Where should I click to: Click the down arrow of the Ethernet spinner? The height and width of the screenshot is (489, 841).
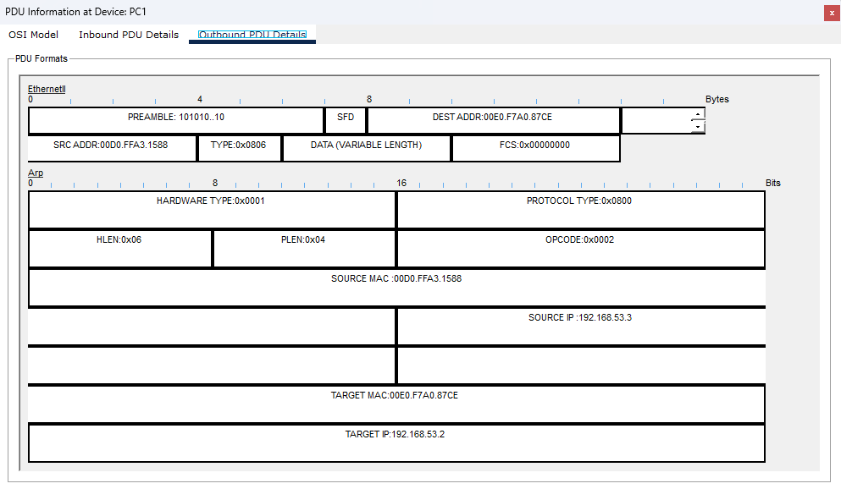point(697,127)
